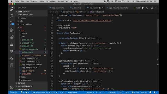Expand the node_modules folder
167x94 pixels.
tap(26, 24)
